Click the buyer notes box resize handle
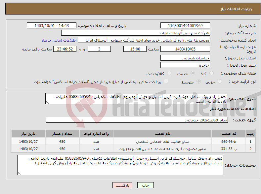 click(x=19, y=173)
